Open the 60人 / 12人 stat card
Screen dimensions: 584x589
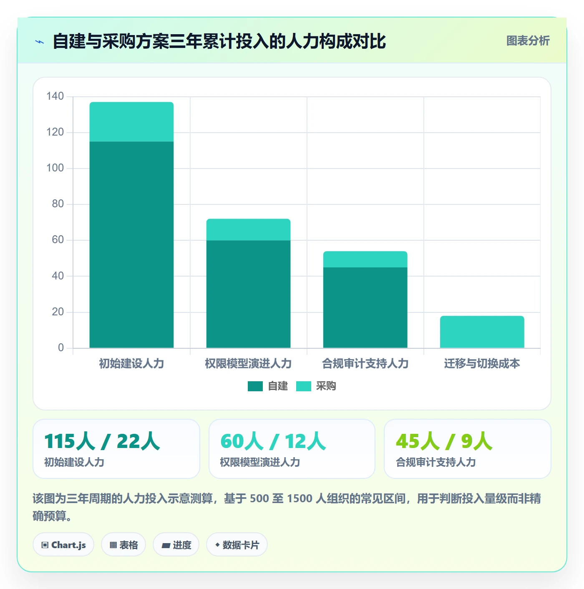(292, 449)
